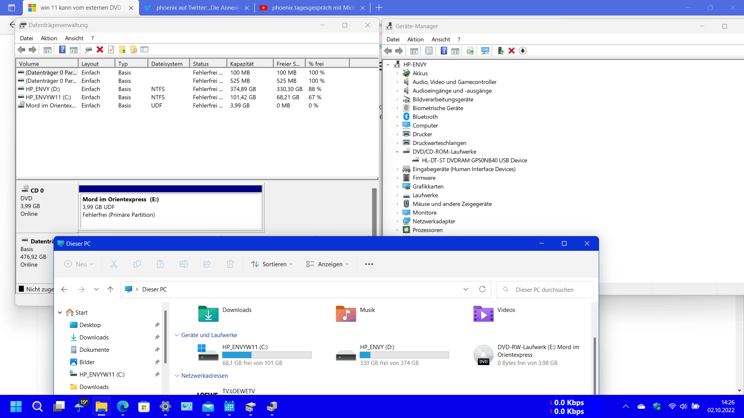Screen dimensions: 744x418
Task: Expand the Bluetooth device category
Action: pos(397,117)
